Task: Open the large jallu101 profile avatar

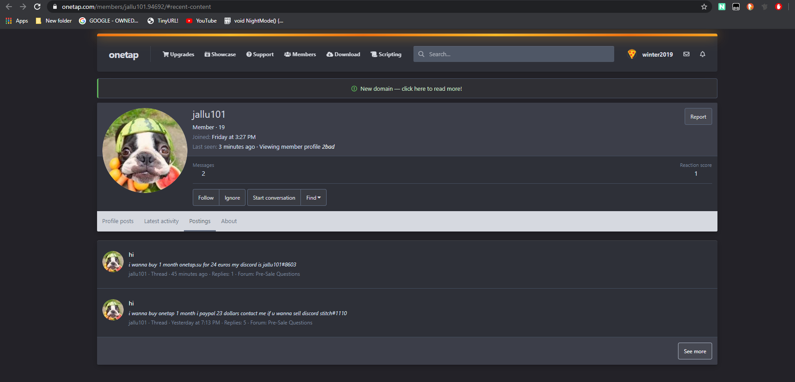Action: pyautogui.click(x=145, y=150)
